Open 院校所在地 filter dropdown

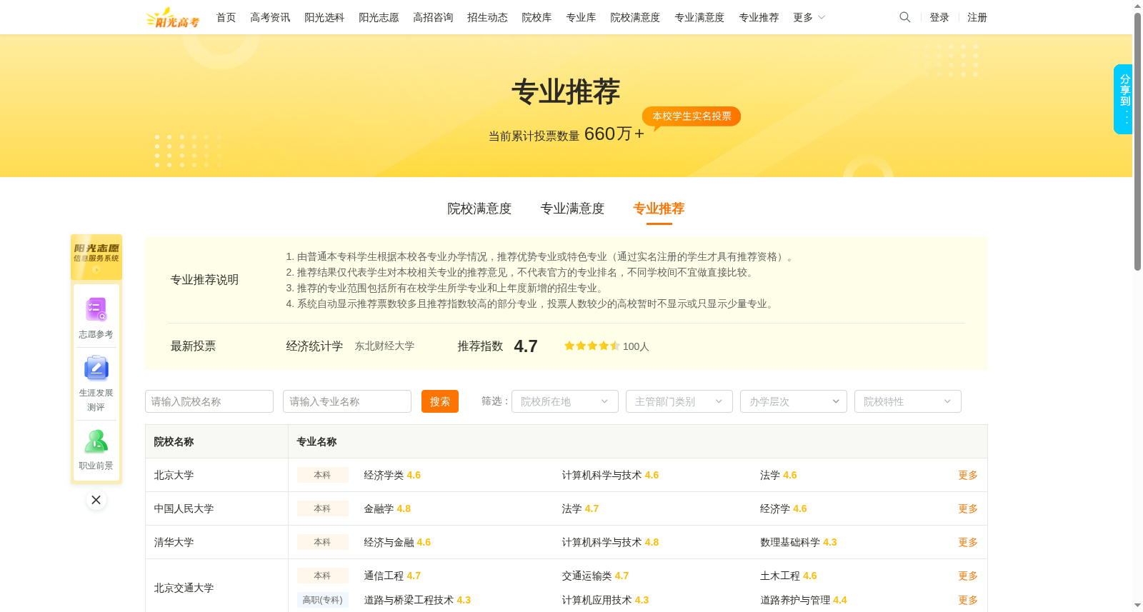point(565,401)
